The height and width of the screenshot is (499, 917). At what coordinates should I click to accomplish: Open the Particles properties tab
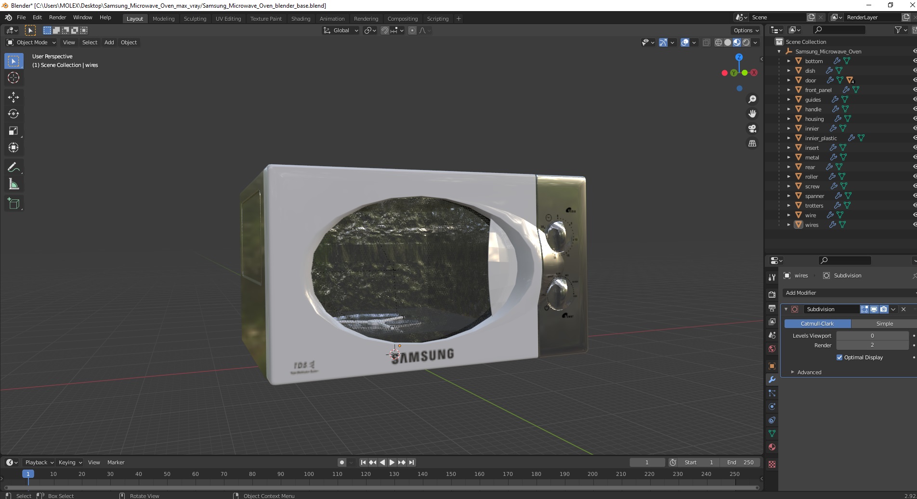(x=772, y=393)
